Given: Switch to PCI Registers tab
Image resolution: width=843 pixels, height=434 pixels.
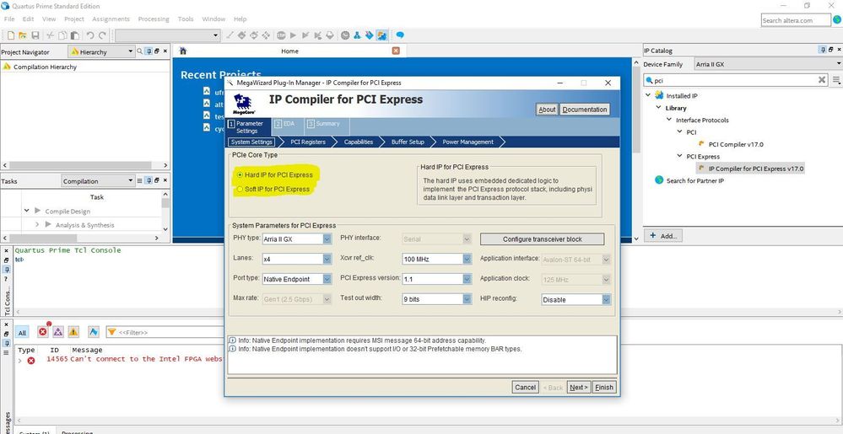Looking at the screenshot, I should [x=307, y=142].
